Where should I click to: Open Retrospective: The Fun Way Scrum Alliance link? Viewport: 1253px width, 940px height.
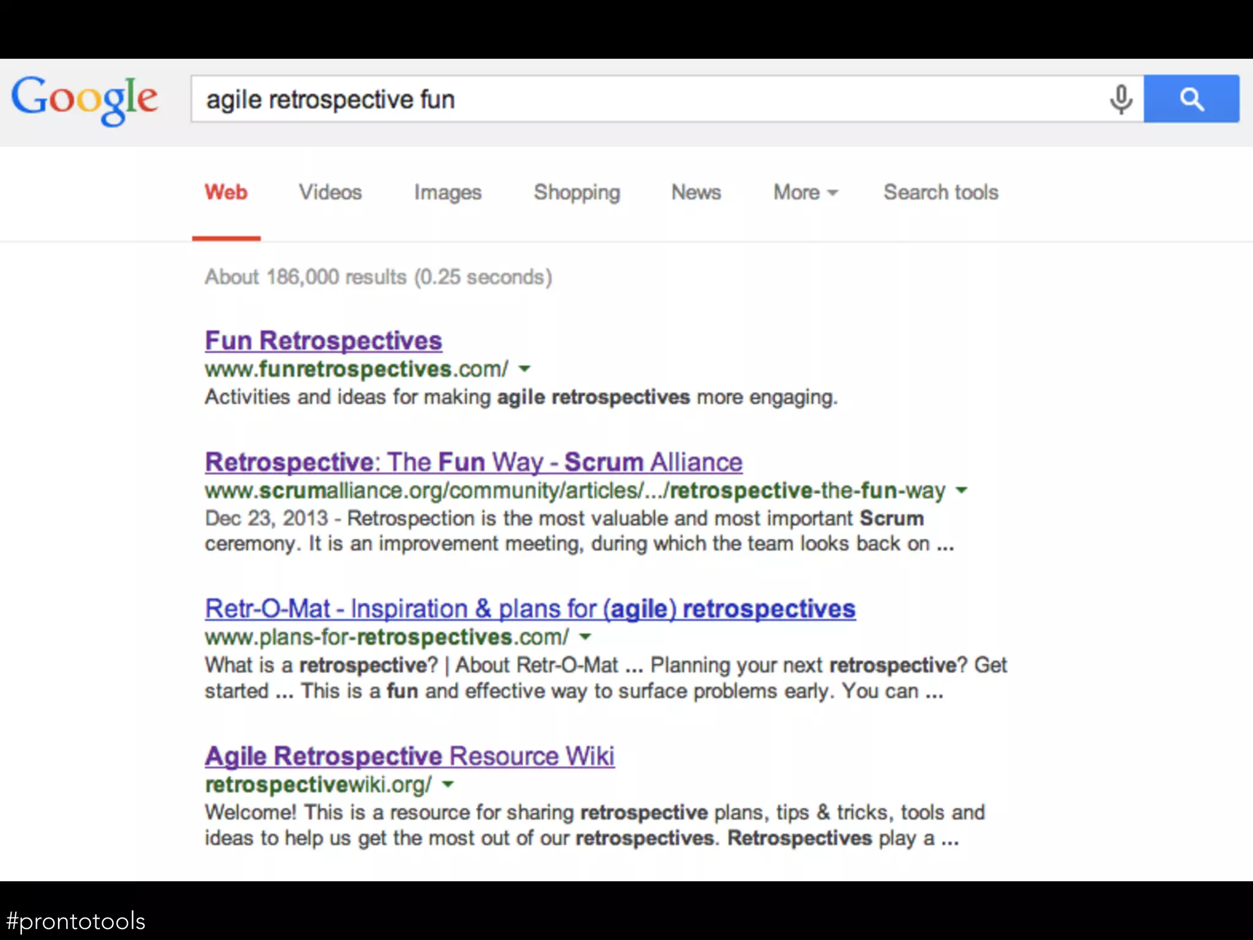474,462
